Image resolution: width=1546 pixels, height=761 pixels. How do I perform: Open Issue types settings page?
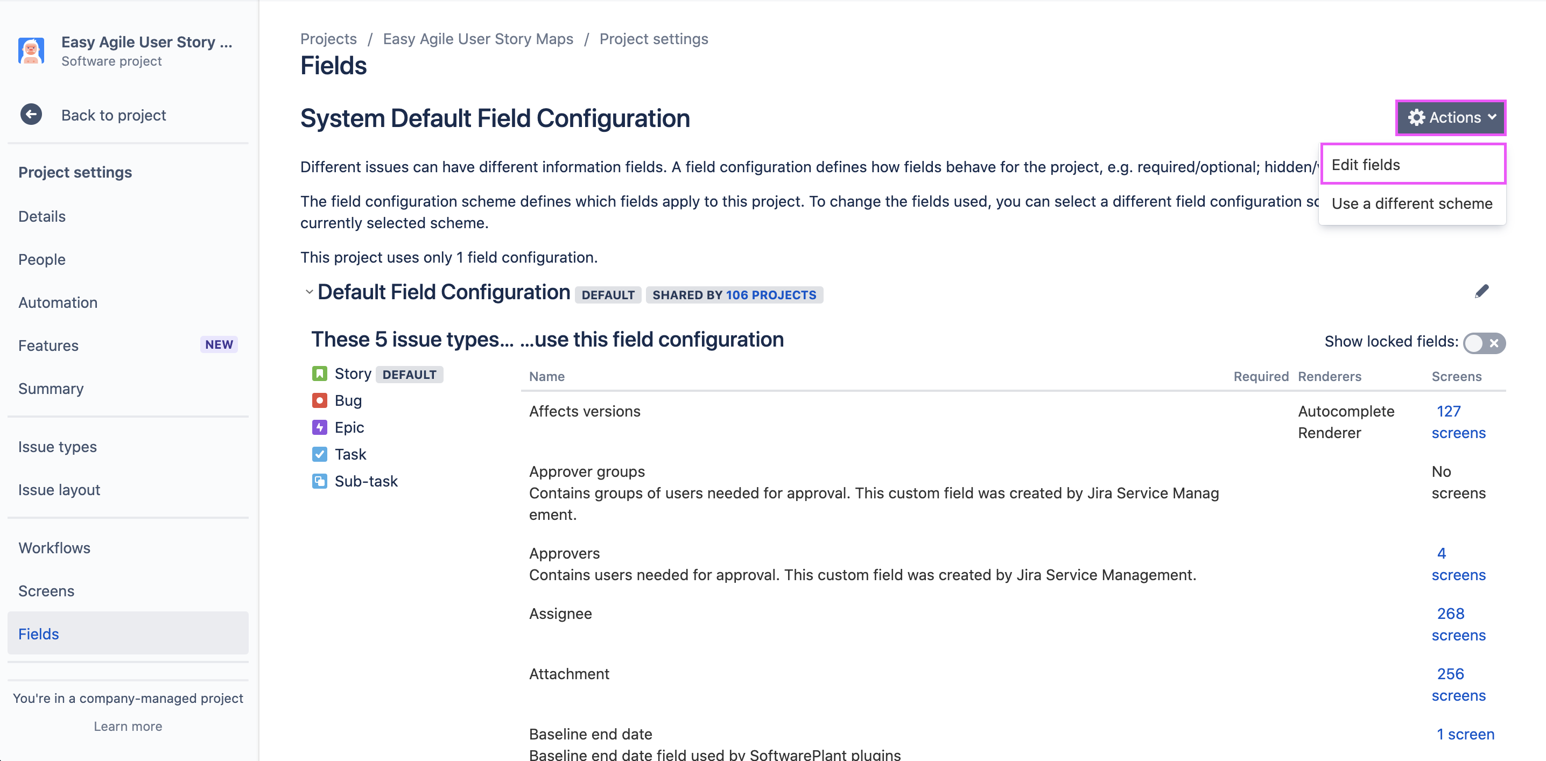[58, 447]
